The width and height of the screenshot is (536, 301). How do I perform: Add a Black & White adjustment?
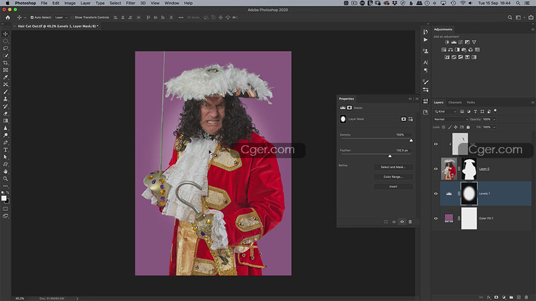pos(457,49)
